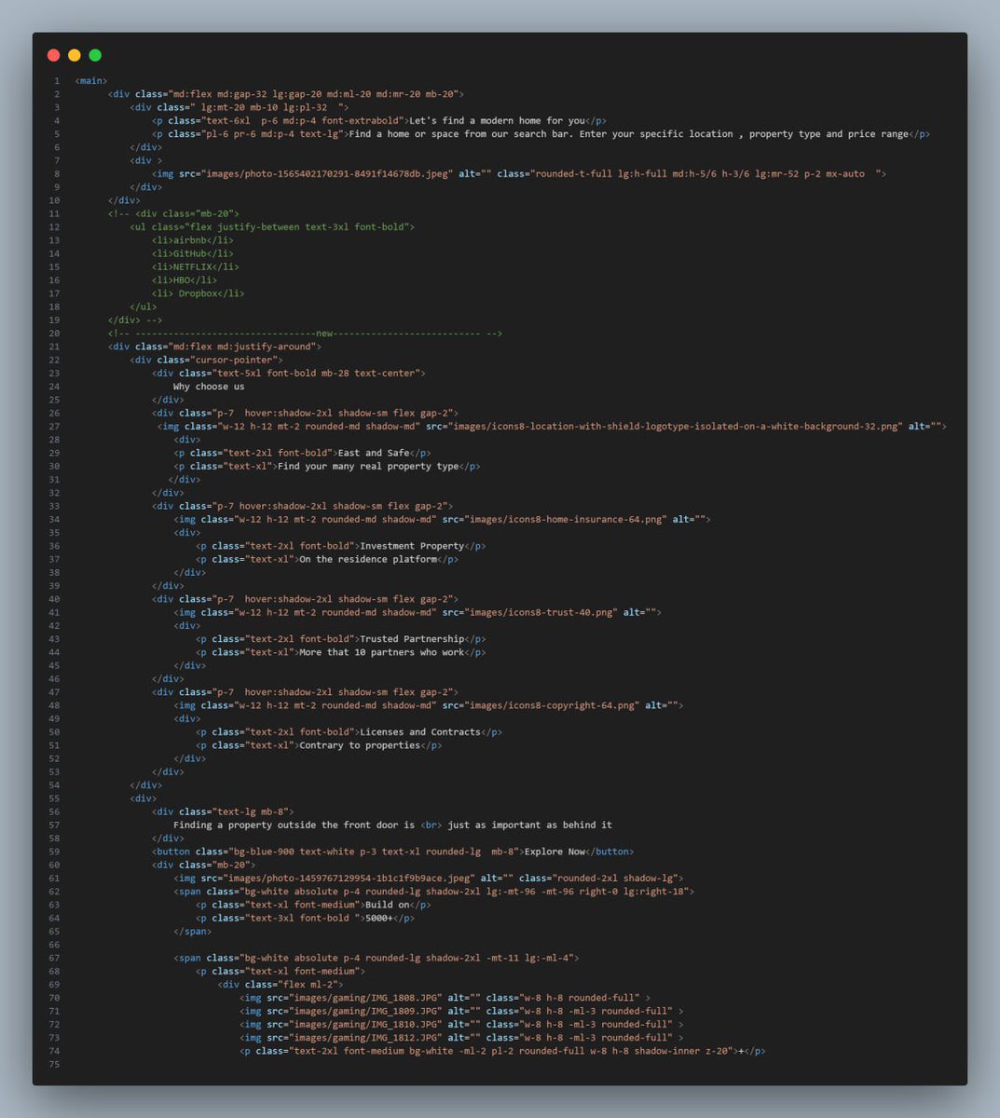This screenshot has height=1118, width=1000.
Task: Click the <br> tag on line 57
Action: (x=432, y=825)
